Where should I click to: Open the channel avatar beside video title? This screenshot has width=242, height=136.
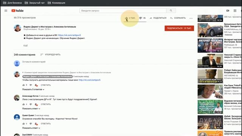(x=17, y=28)
